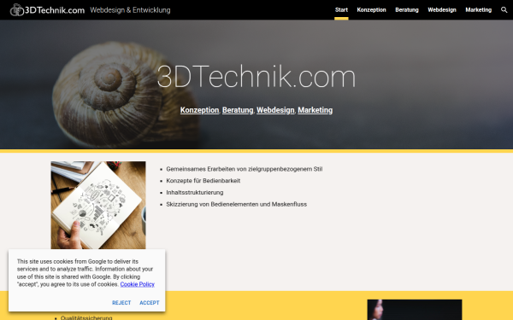Click the dark photo thumbnail in yellow section
Viewport: 513px width, 320px height.
[415, 310]
